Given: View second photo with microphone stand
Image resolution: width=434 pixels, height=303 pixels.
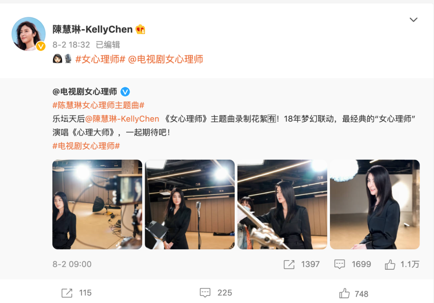Looking at the screenshot, I should point(190,204).
